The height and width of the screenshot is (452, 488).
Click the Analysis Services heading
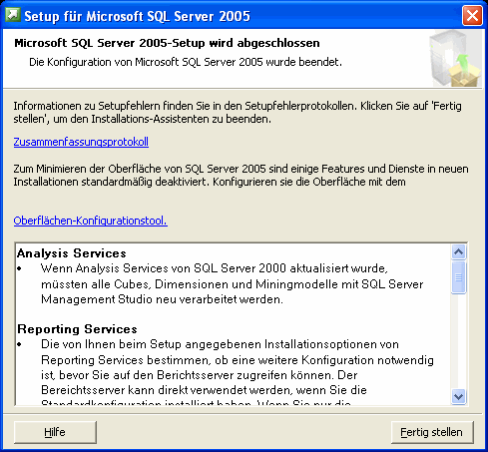point(72,253)
